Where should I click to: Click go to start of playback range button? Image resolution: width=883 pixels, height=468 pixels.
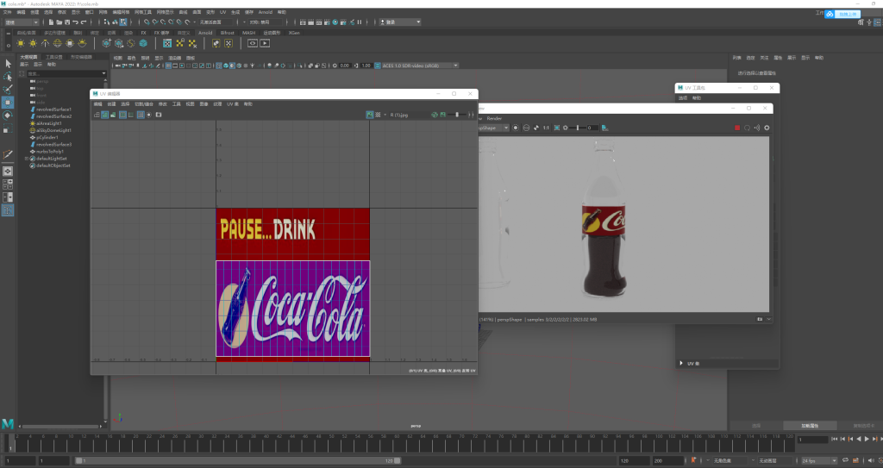pyautogui.click(x=835, y=440)
